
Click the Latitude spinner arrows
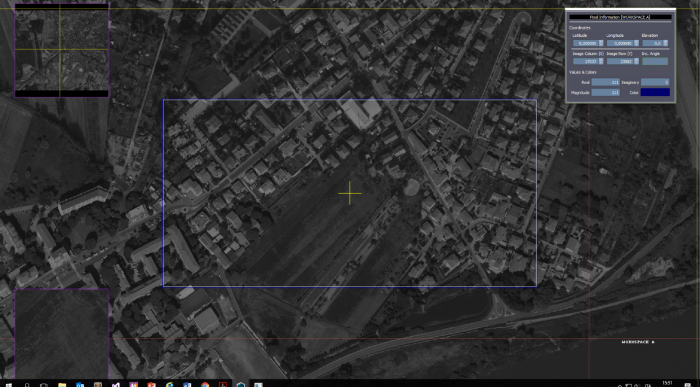pos(601,43)
